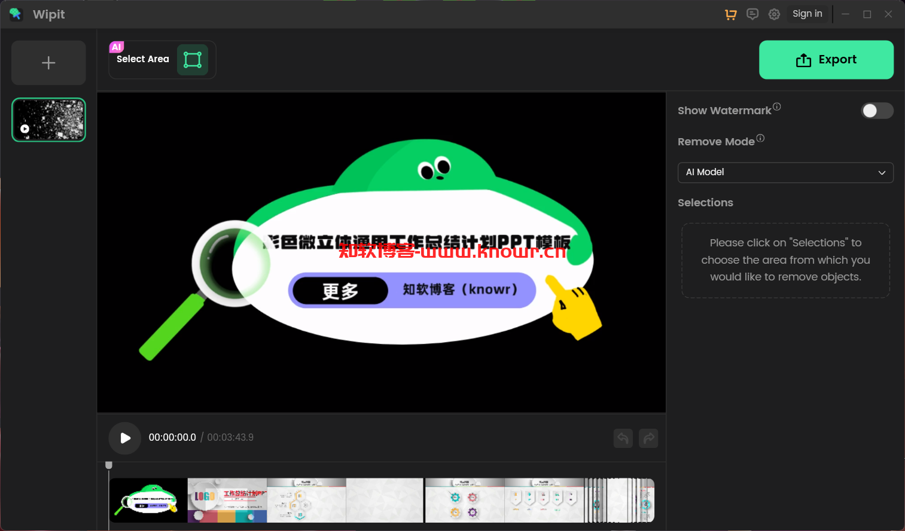Open the feedback message icon
The image size is (905, 531).
point(752,14)
